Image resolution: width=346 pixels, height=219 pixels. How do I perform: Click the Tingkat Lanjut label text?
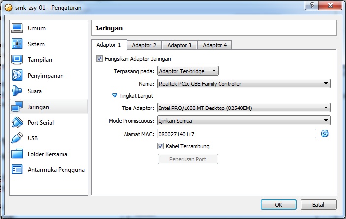coord(136,96)
